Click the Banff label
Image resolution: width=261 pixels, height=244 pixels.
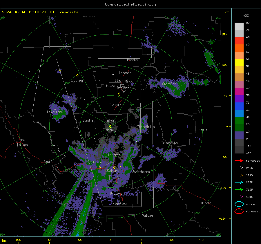48,162
